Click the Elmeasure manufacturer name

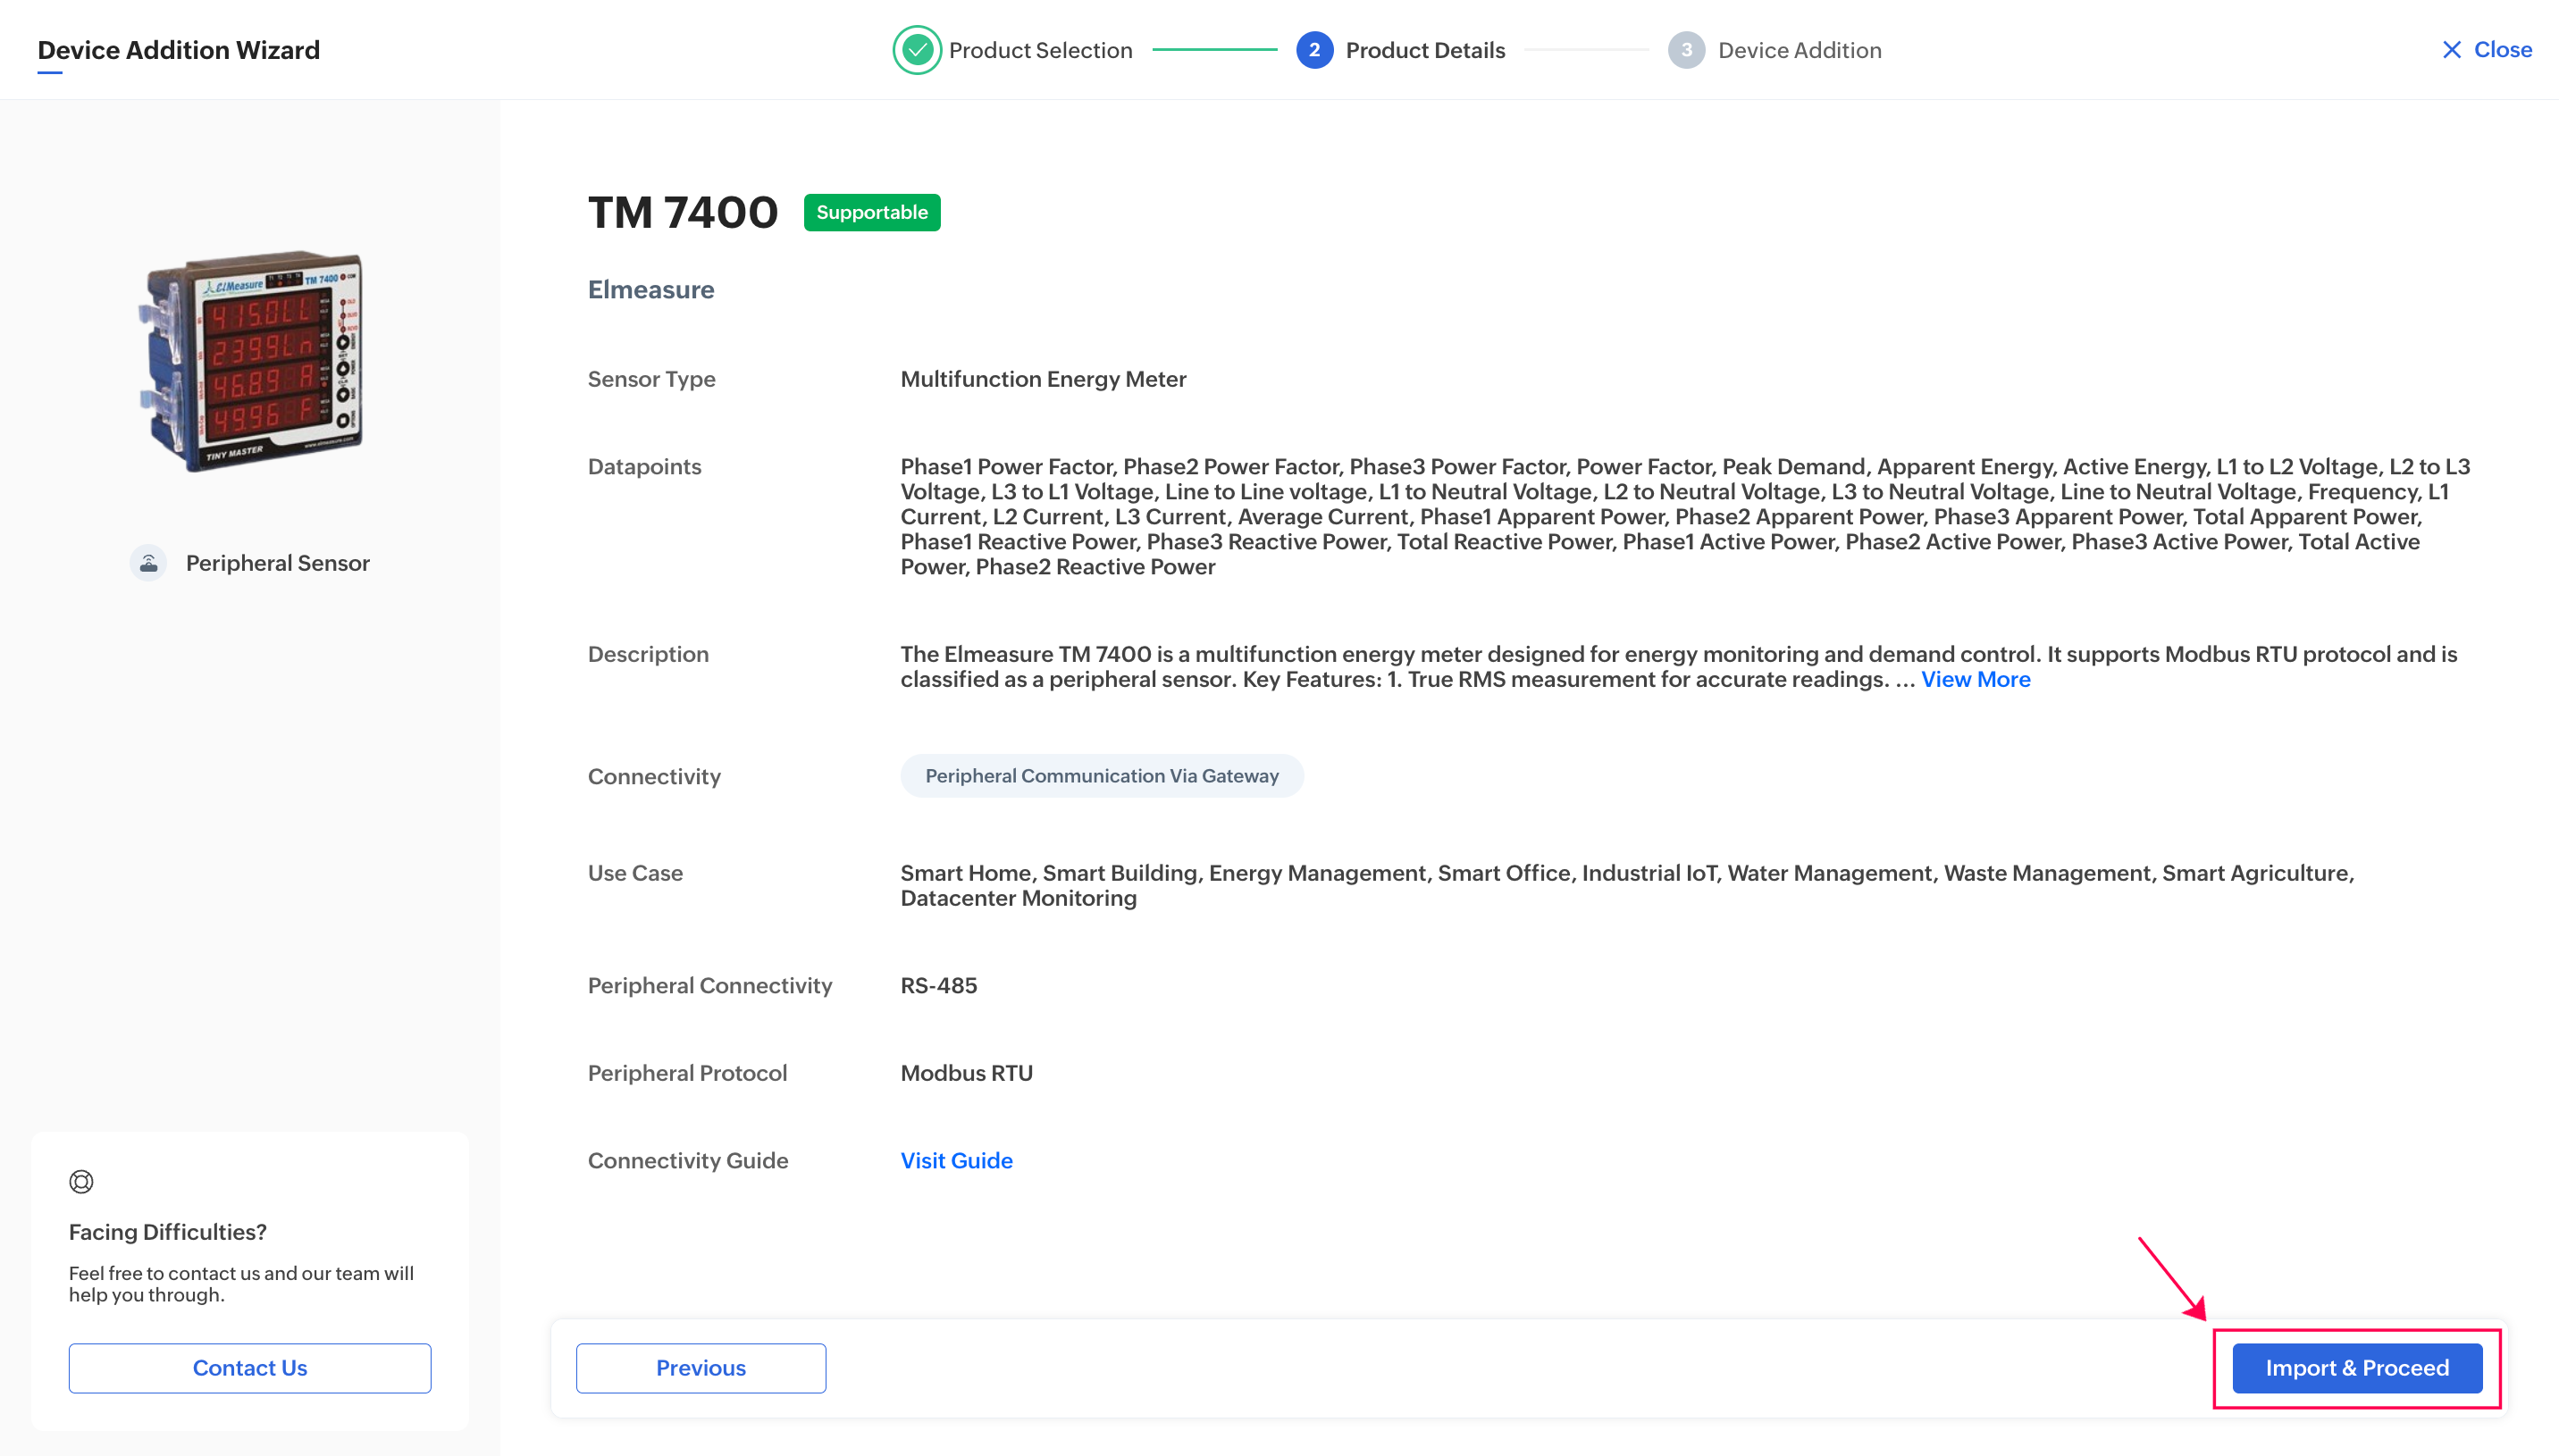coord(650,289)
